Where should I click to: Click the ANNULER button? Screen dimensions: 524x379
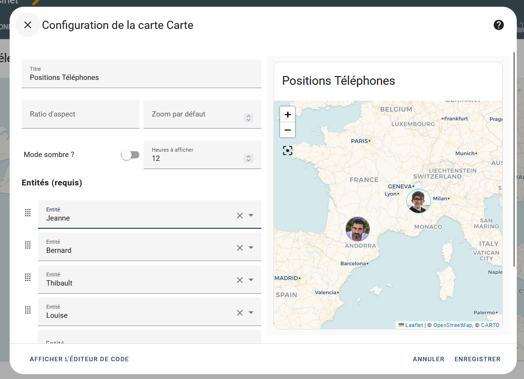pyautogui.click(x=429, y=359)
